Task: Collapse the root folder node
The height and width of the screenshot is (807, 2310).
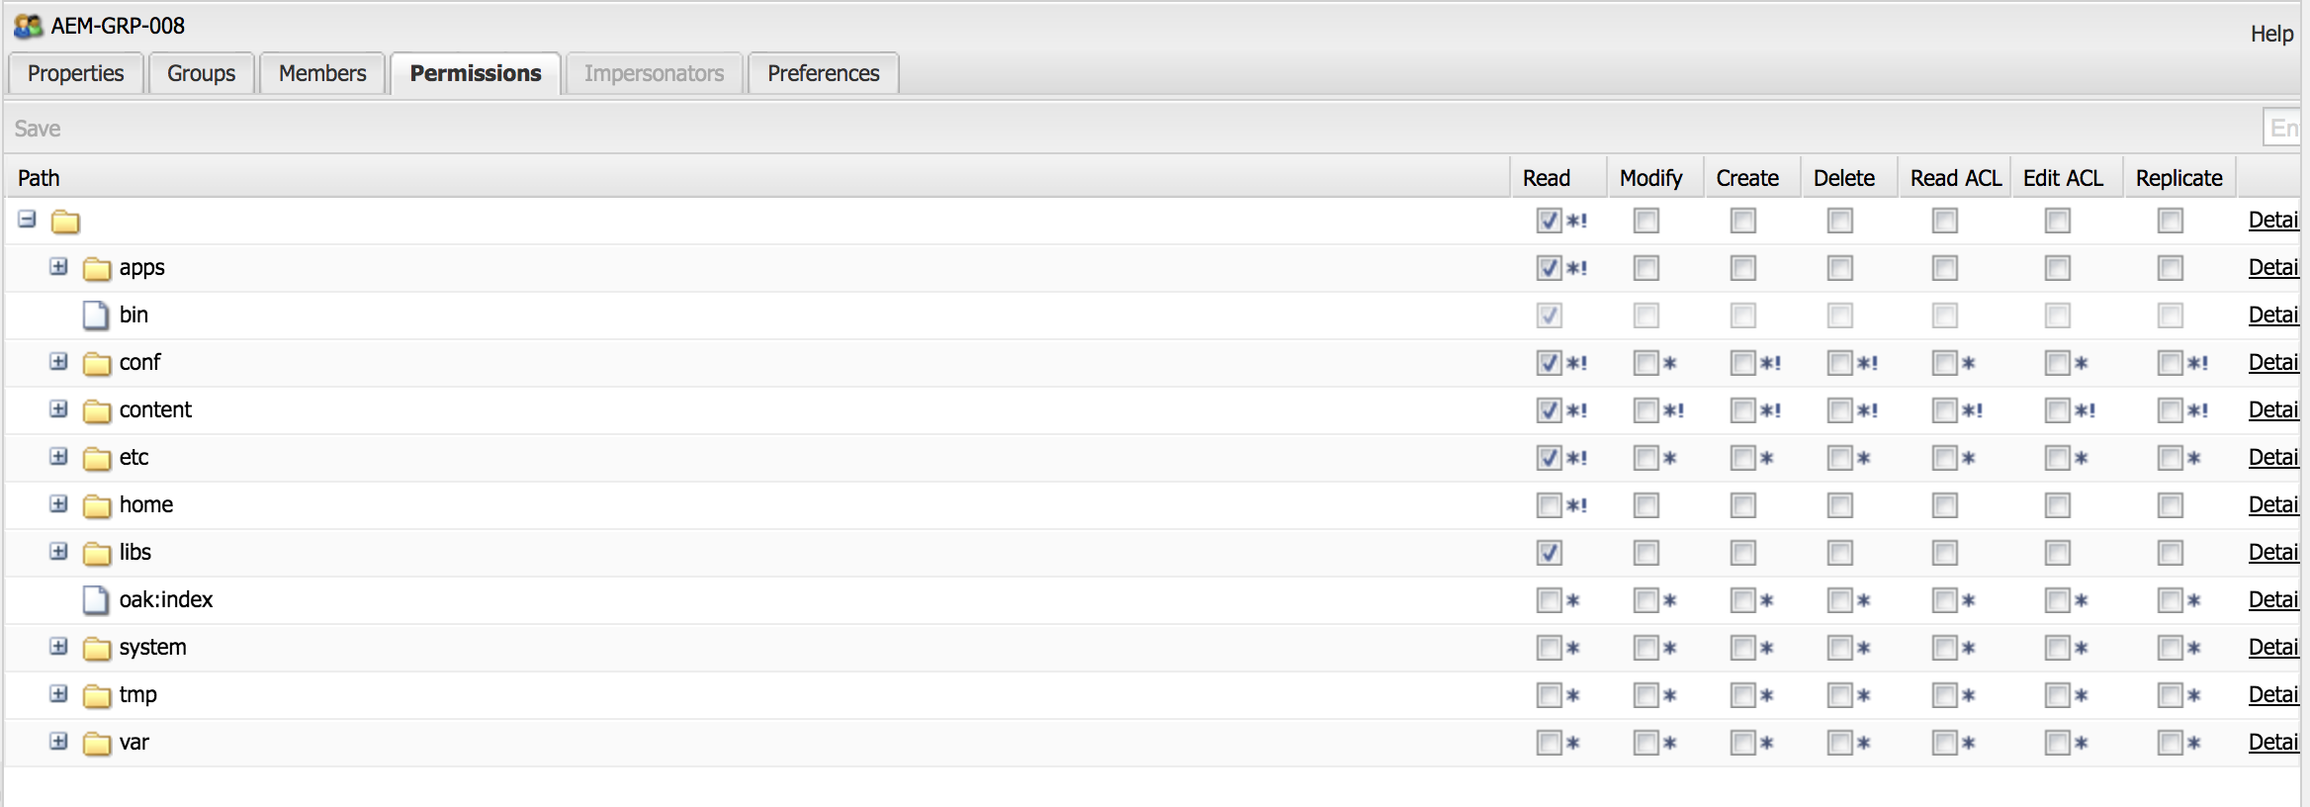Action: [x=28, y=220]
